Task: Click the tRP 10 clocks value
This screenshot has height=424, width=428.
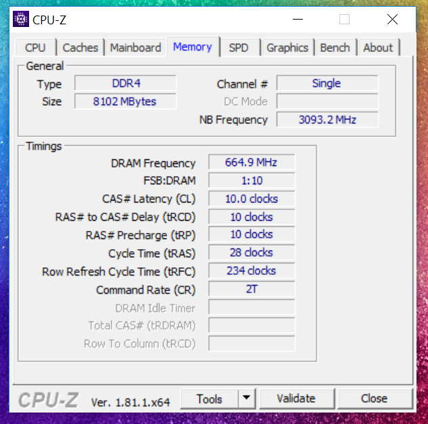Action: tap(252, 234)
